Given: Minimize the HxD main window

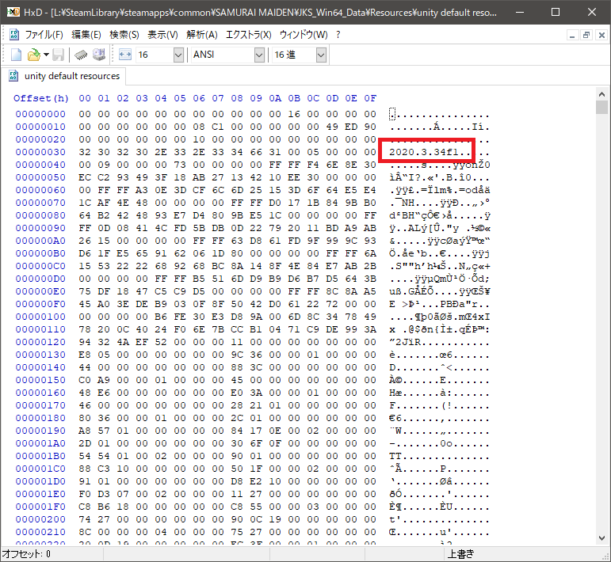Looking at the screenshot, I should click(519, 12).
